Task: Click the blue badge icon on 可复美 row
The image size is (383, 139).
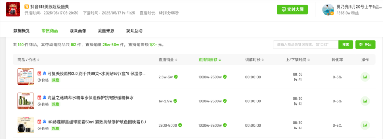Action: (x=44, y=73)
